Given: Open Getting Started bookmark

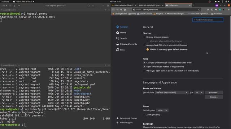Looking at the screenshot, I should point(119,14).
